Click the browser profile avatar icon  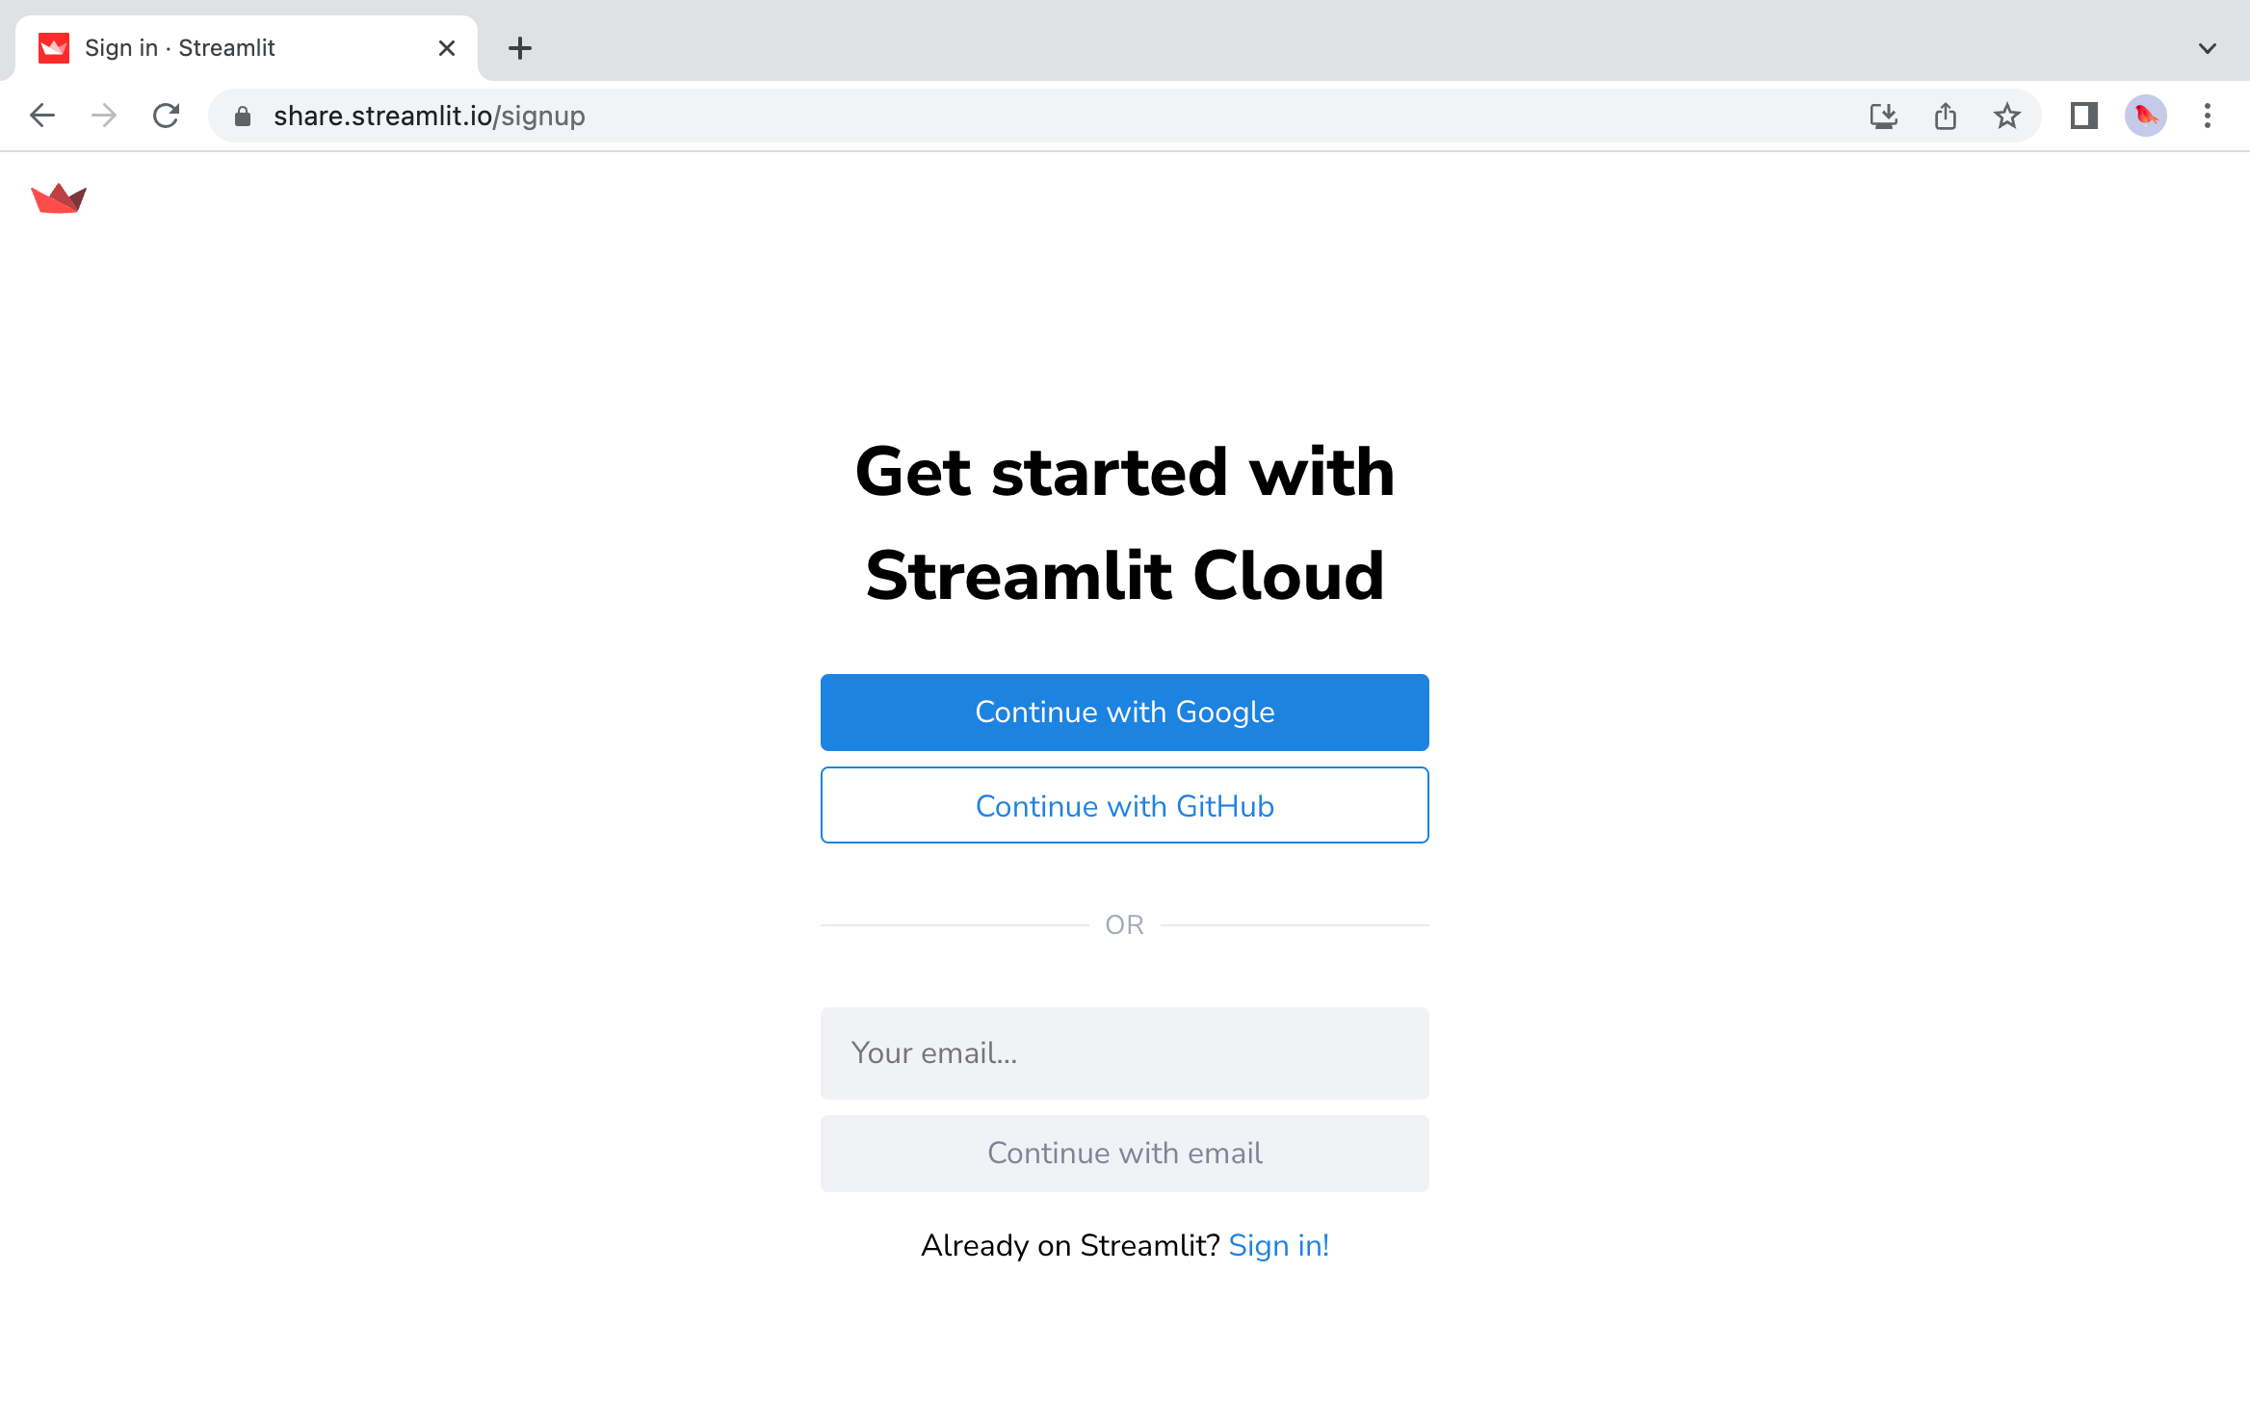pos(2147,115)
